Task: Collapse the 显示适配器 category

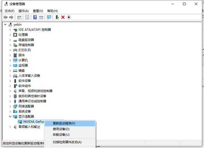Action: pos(10,116)
